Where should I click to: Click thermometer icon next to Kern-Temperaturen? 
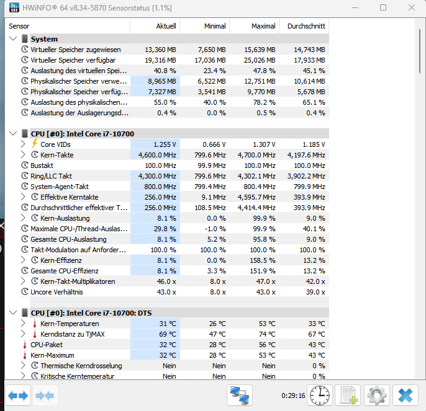point(35,324)
